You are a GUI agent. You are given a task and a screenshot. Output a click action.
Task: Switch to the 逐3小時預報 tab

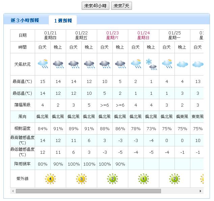pos(25,21)
